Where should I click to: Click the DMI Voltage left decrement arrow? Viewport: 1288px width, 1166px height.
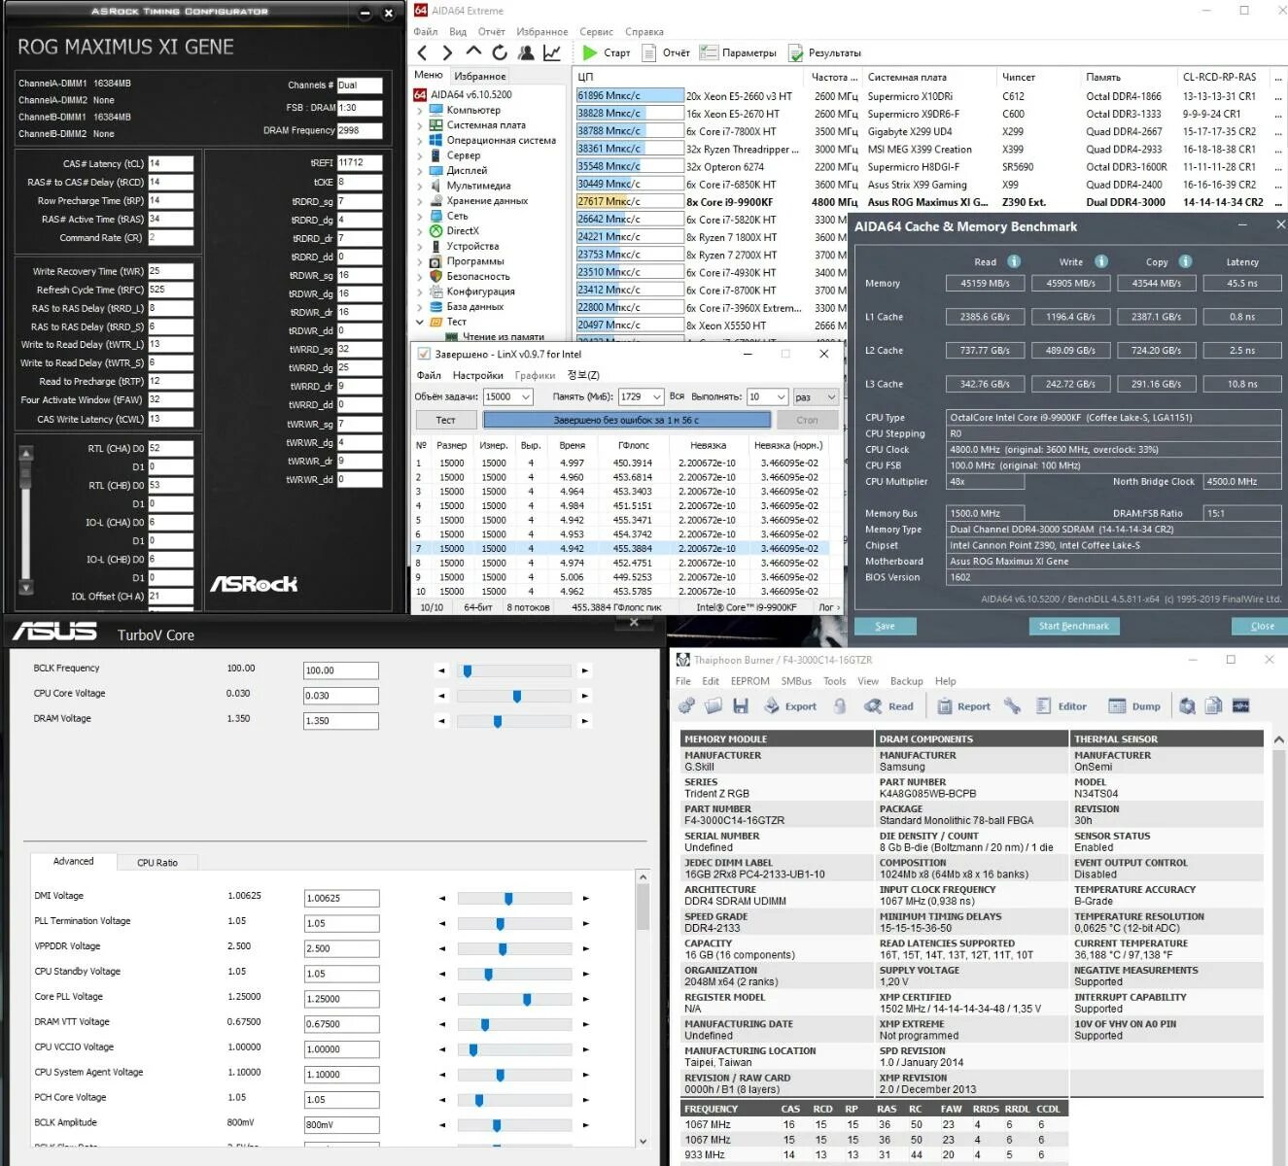pos(442,898)
